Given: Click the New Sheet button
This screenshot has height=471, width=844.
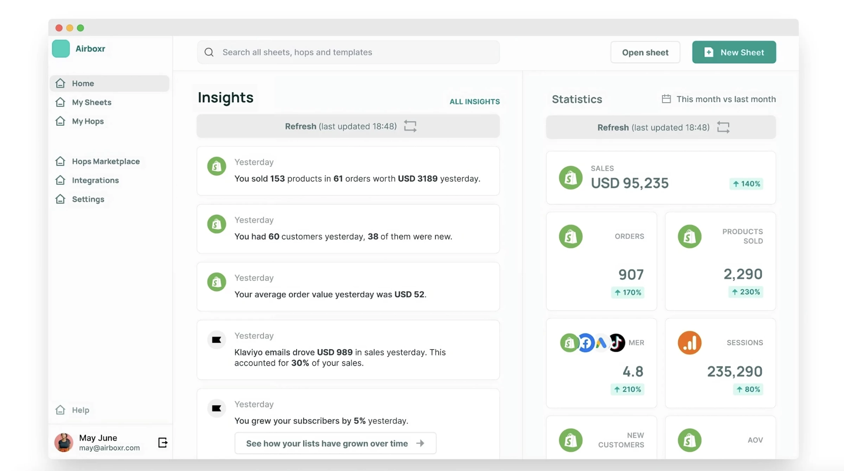Looking at the screenshot, I should (x=734, y=52).
